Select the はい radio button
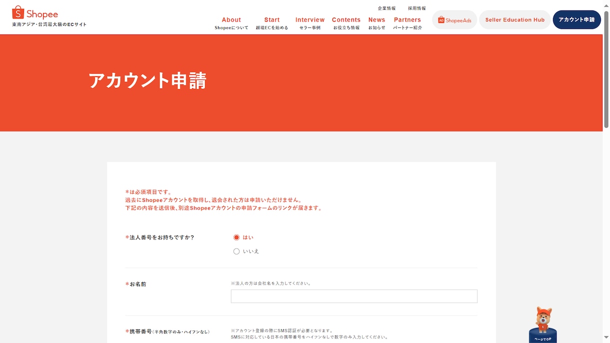The width and height of the screenshot is (610, 343). (236, 237)
